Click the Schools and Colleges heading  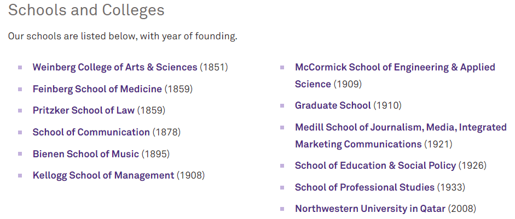tap(86, 10)
